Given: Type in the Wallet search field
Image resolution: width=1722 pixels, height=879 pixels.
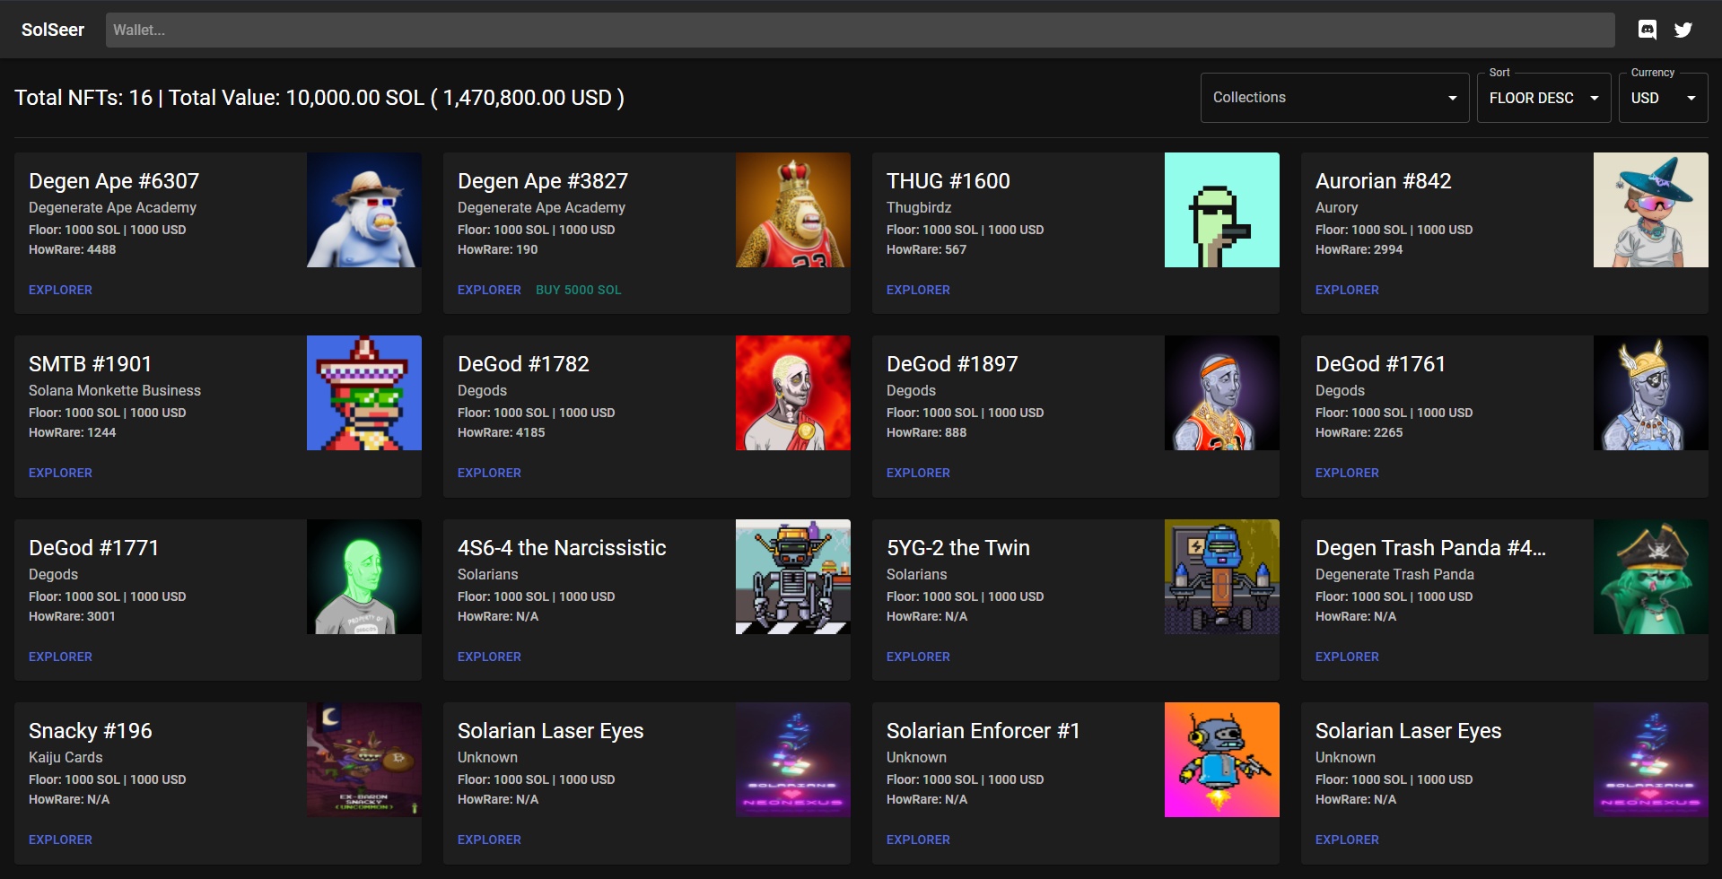Looking at the screenshot, I should [860, 30].
